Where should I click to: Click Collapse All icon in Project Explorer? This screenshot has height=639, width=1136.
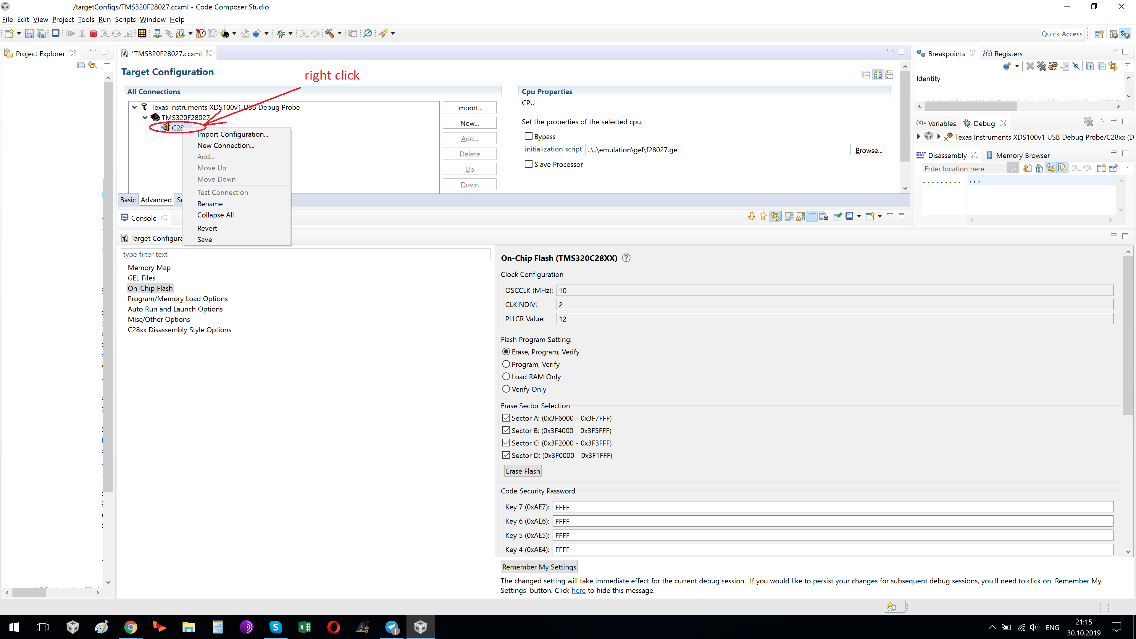pos(81,65)
